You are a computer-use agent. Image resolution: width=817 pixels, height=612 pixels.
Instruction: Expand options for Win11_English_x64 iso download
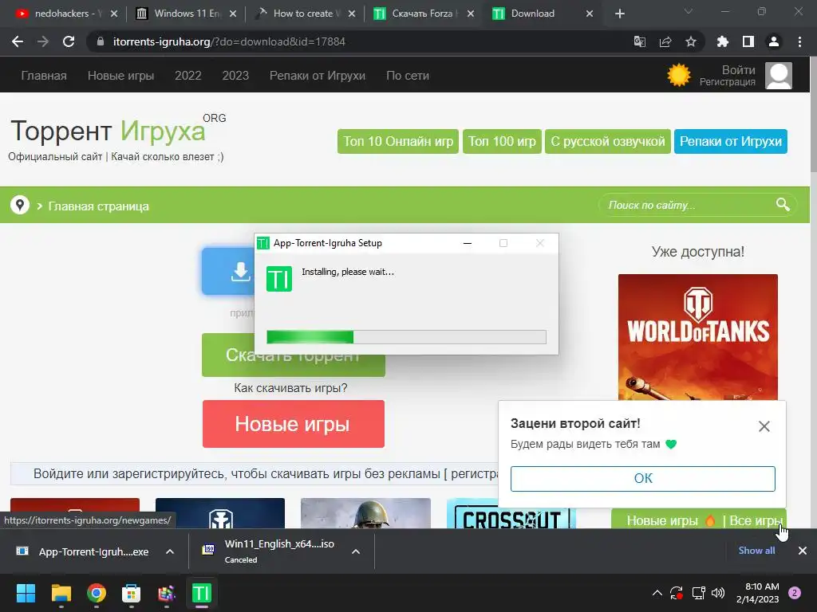[356, 551]
